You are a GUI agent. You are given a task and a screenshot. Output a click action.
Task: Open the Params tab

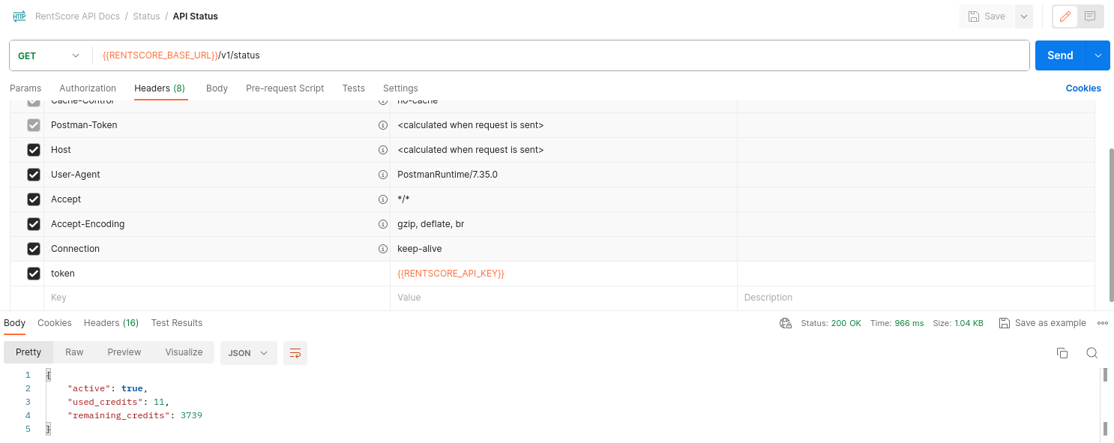coord(25,88)
